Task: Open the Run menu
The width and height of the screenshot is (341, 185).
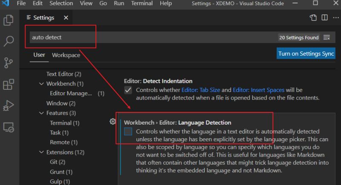Action: point(119,3)
